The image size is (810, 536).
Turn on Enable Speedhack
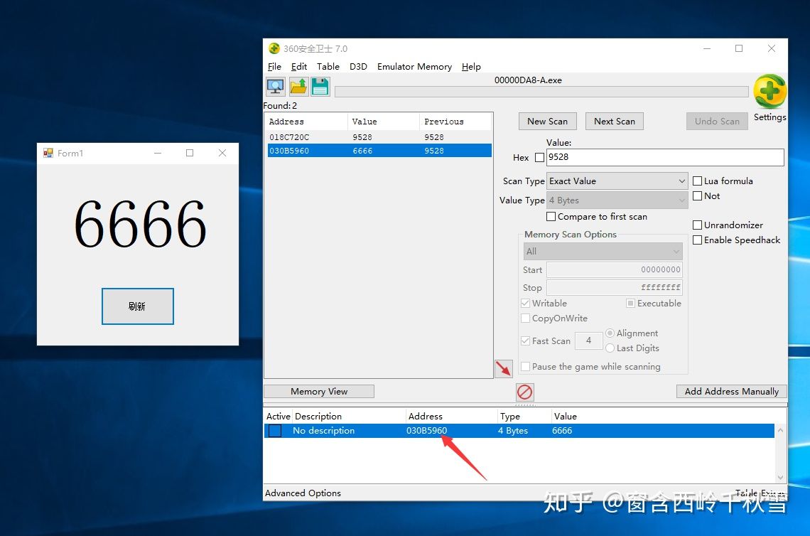[x=698, y=240]
